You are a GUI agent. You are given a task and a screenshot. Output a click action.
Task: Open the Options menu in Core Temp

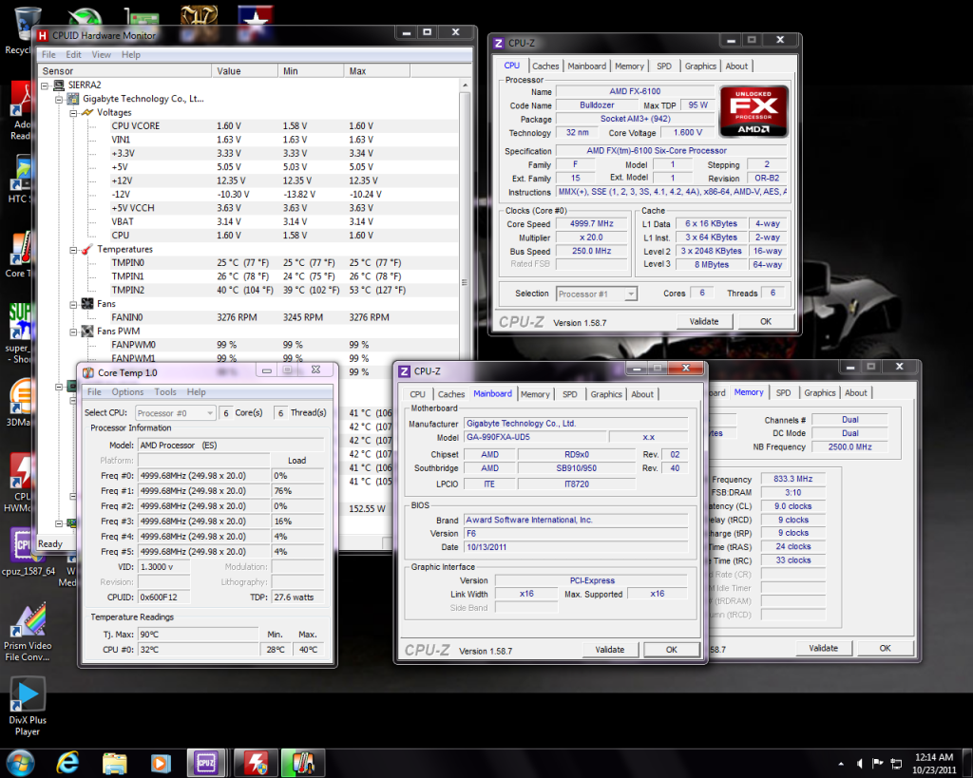point(127,392)
